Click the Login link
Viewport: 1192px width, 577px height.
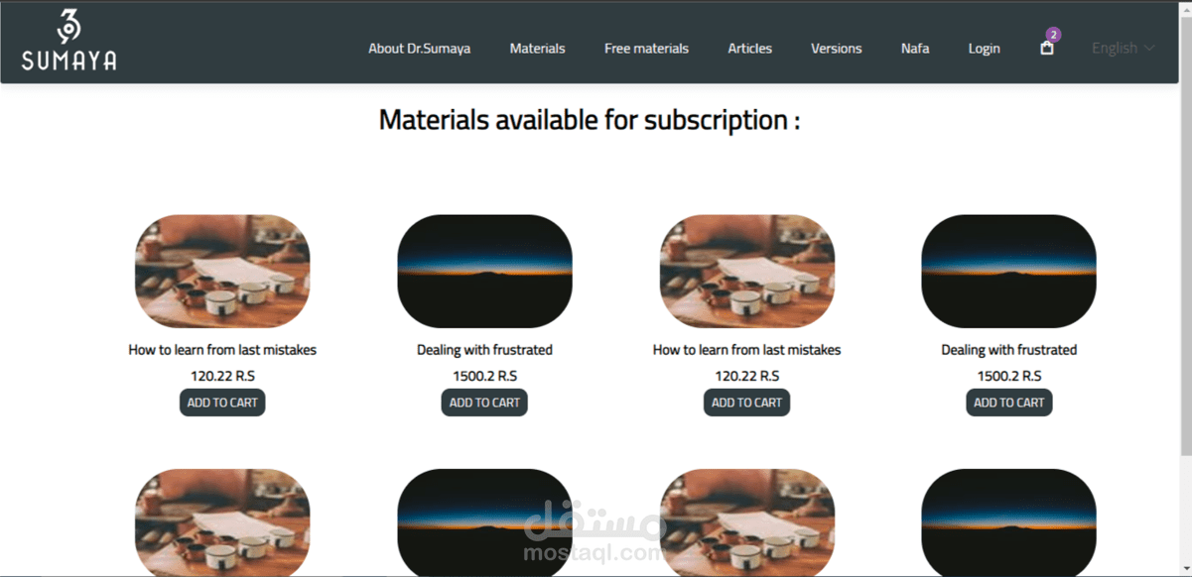[984, 48]
